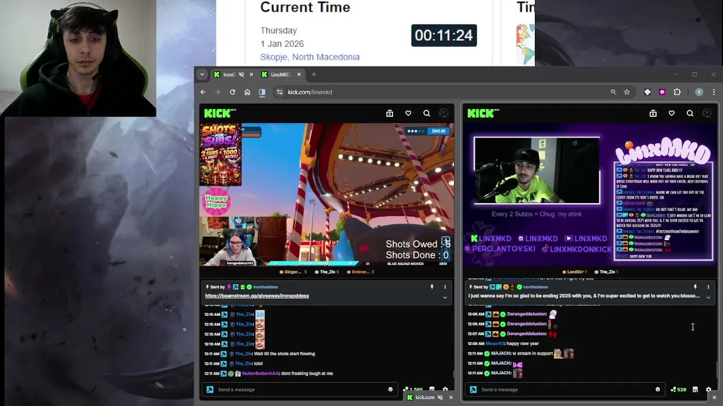The height and width of the screenshot is (406, 723).
Task: Click the chat identity icon in left input
Action: coord(210,390)
